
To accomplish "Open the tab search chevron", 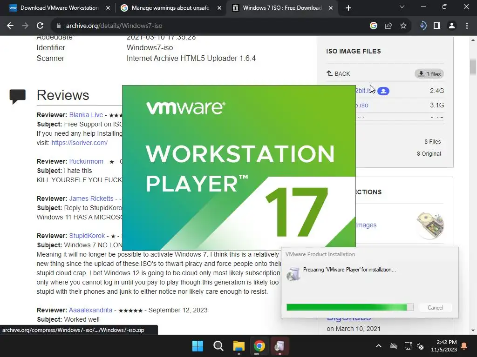I will [402, 7].
